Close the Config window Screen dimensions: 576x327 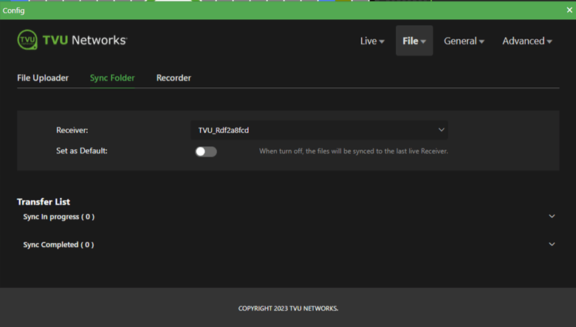point(569,10)
